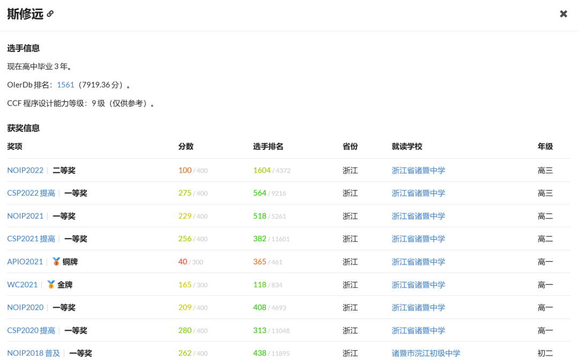Open the 诸暨市浣江初级中学 school link
579x364 pixels.
point(426,353)
